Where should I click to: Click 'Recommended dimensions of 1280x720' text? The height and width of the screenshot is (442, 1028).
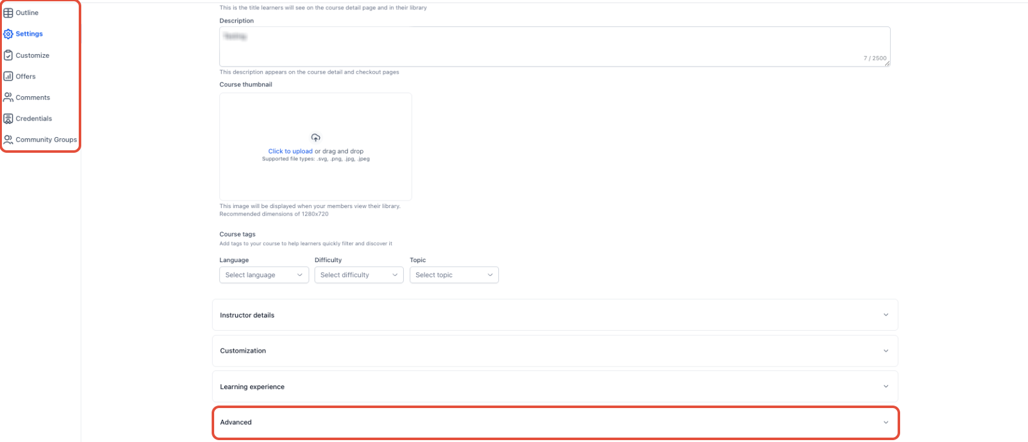(274, 214)
